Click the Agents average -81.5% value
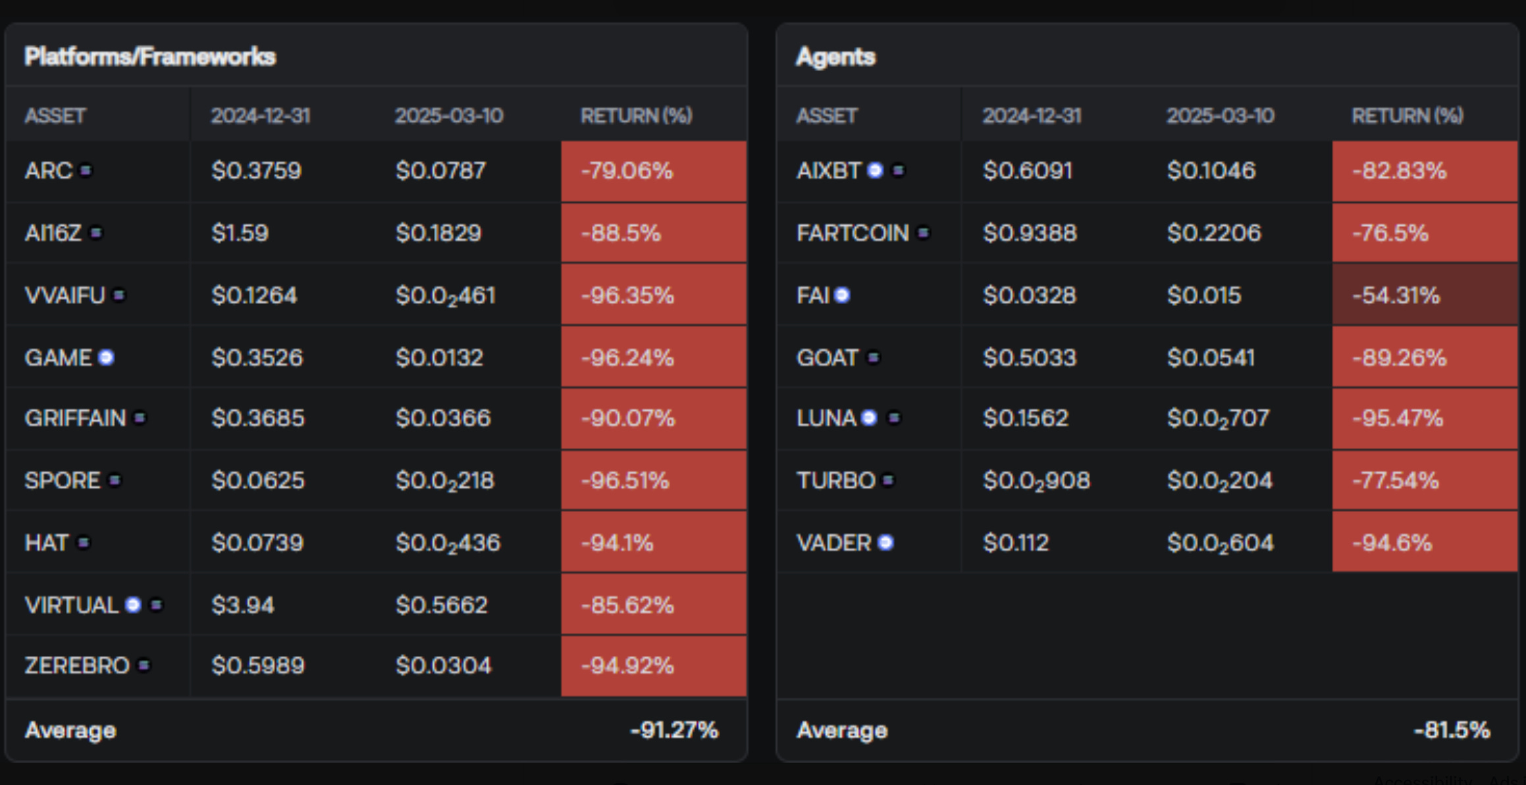Image resolution: width=1526 pixels, height=785 pixels. [x=1452, y=730]
